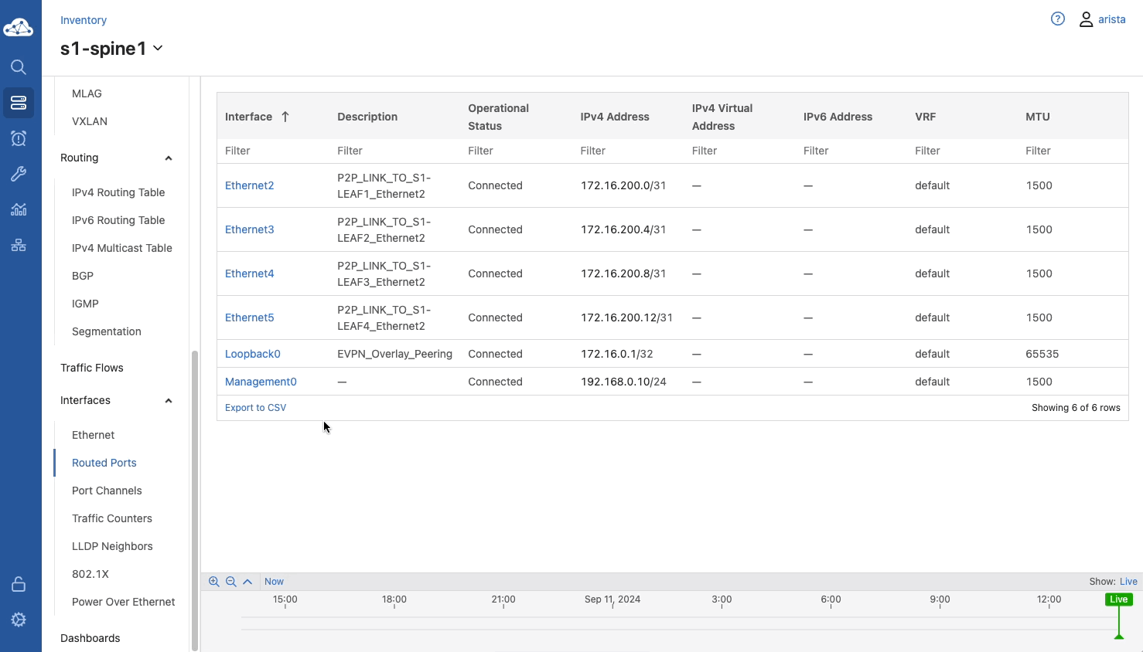This screenshot has width=1143, height=652.
Task: Click the Export to CSV link
Action: 255,408
